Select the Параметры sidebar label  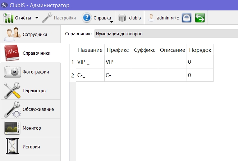[35, 91]
